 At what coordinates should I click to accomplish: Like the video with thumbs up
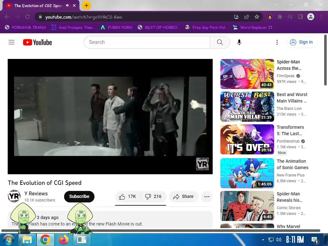pyautogui.click(x=127, y=197)
